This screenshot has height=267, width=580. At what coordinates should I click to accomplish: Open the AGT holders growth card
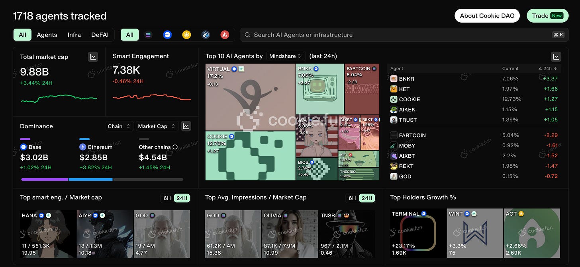pyautogui.click(x=532, y=233)
